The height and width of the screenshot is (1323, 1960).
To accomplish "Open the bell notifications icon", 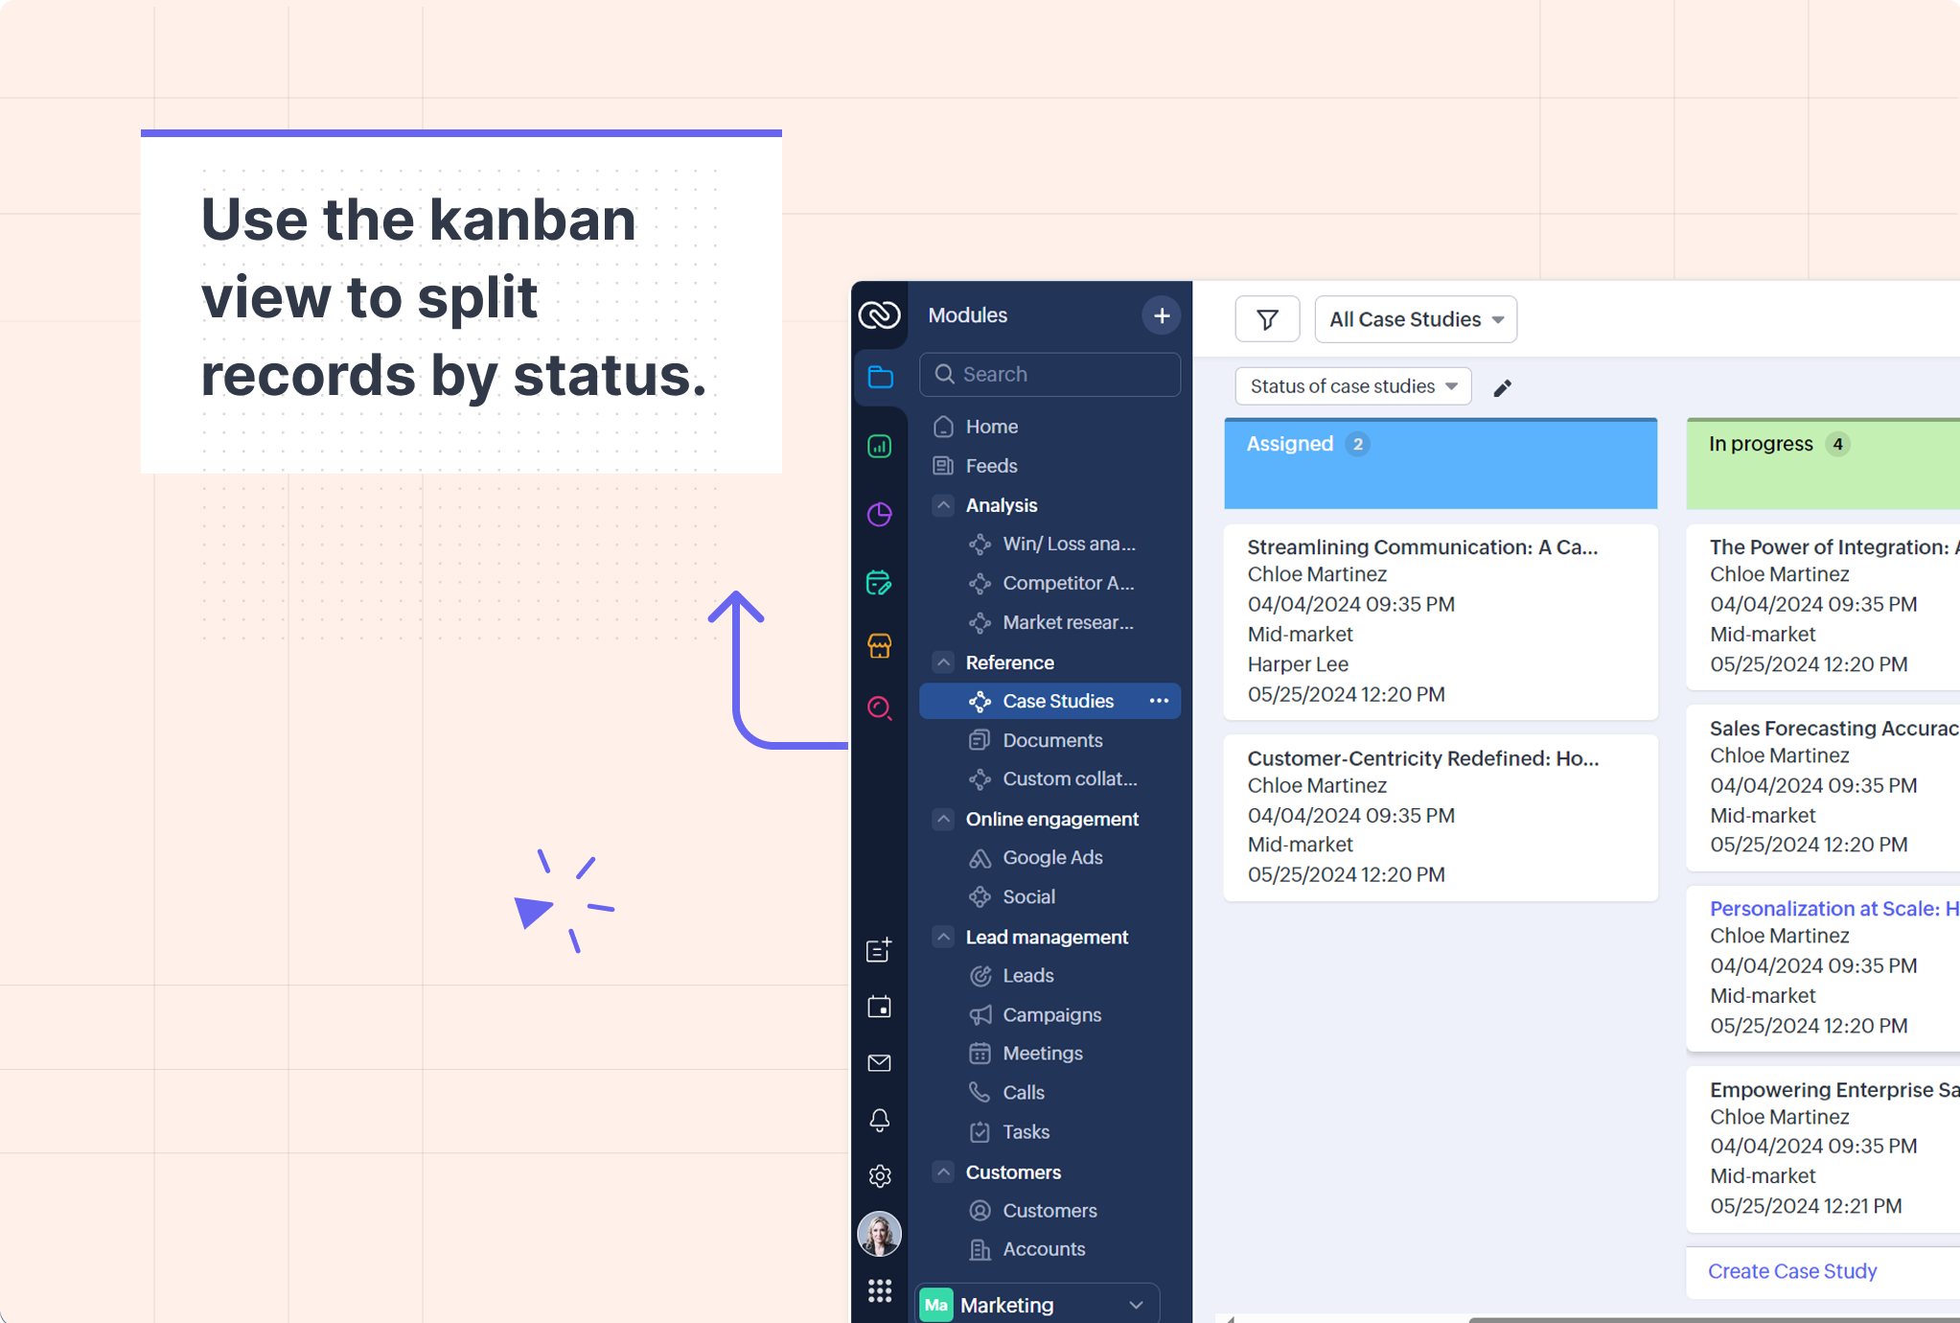I will 879,1120.
